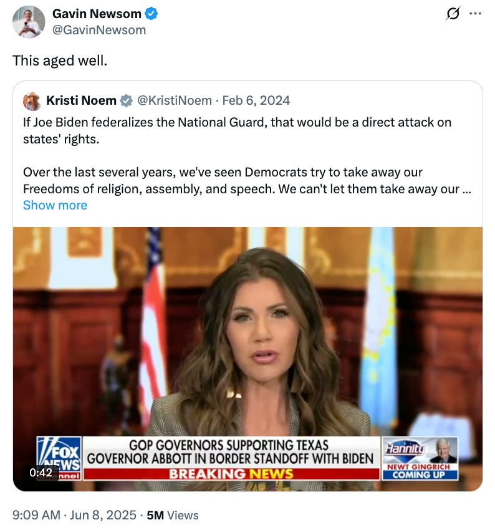The height and width of the screenshot is (530, 495).
Task: Open quoted tweet's Feb 6, 2024 date
Action: (x=256, y=101)
